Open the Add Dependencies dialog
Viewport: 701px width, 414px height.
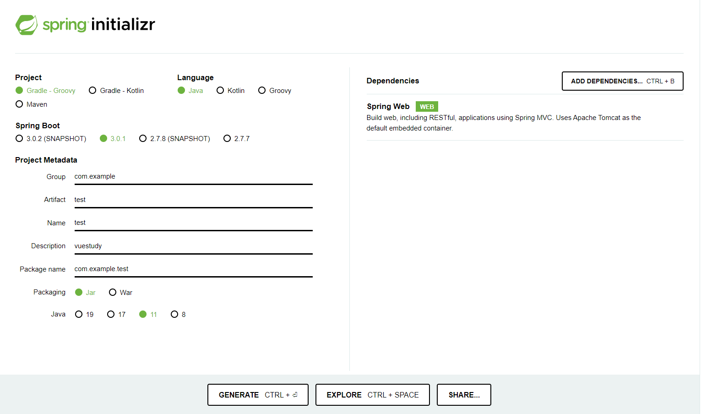point(622,81)
